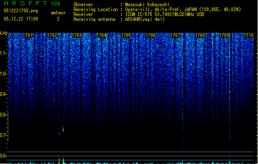Select the file name 0512221700.png

(21, 11)
